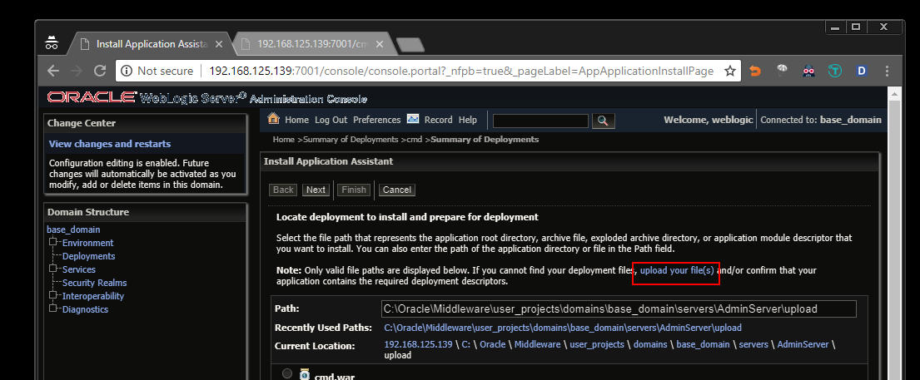The height and width of the screenshot is (380, 920).
Task: Expand the Diagnostics tree node
Action: [52, 308]
